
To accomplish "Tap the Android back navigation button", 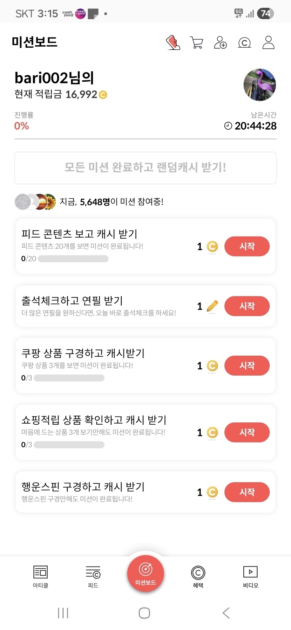I will tap(226, 613).
